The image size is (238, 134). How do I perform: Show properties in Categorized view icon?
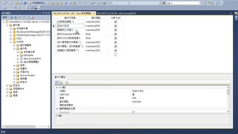pos(57,83)
